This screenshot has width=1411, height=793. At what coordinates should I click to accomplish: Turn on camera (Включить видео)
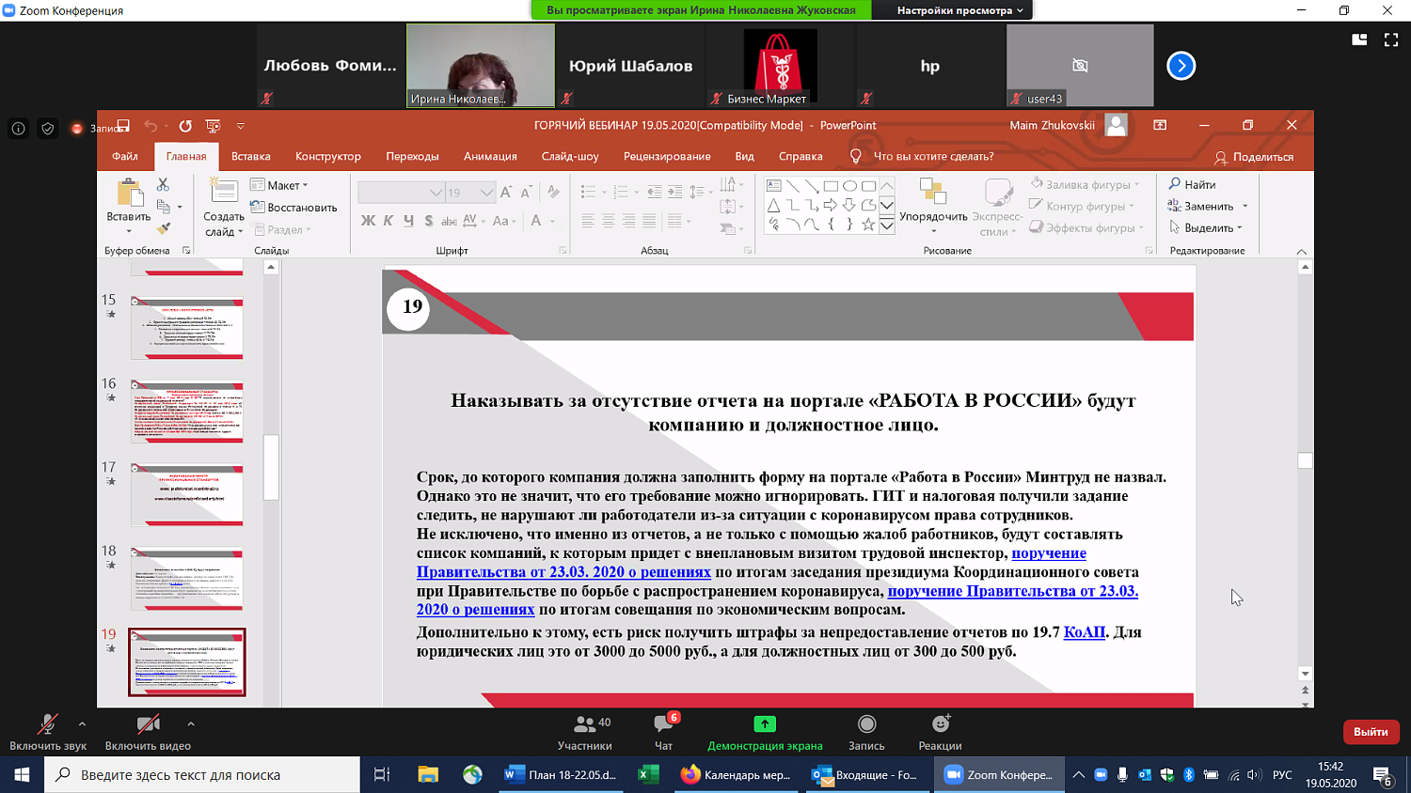click(148, 732)
